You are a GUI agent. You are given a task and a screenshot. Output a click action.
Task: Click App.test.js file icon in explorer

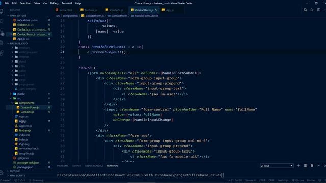point(16,126)
